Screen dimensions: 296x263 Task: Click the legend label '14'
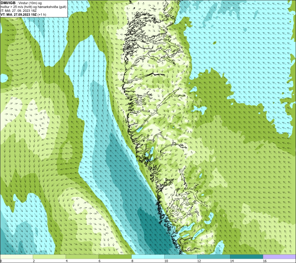click(232, 261)
